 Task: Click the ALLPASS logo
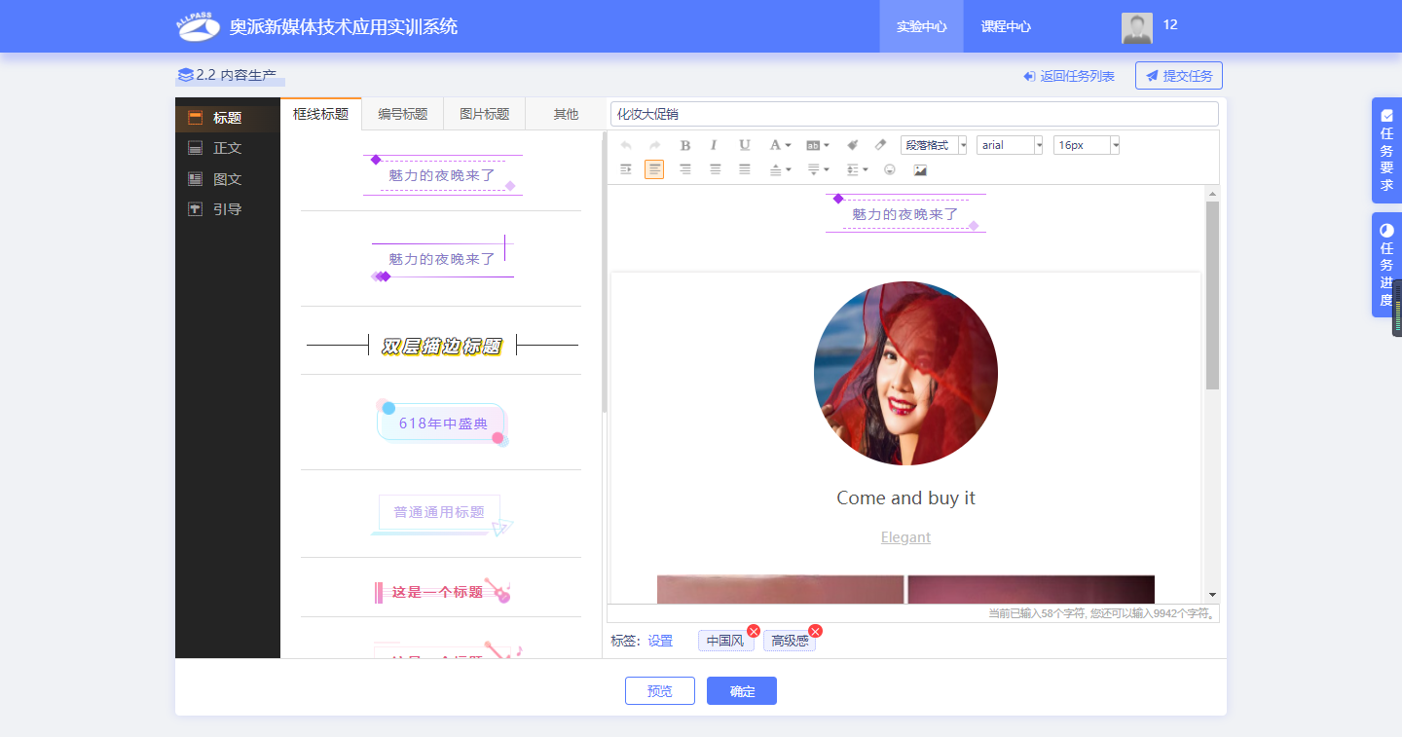pos(199,26)
